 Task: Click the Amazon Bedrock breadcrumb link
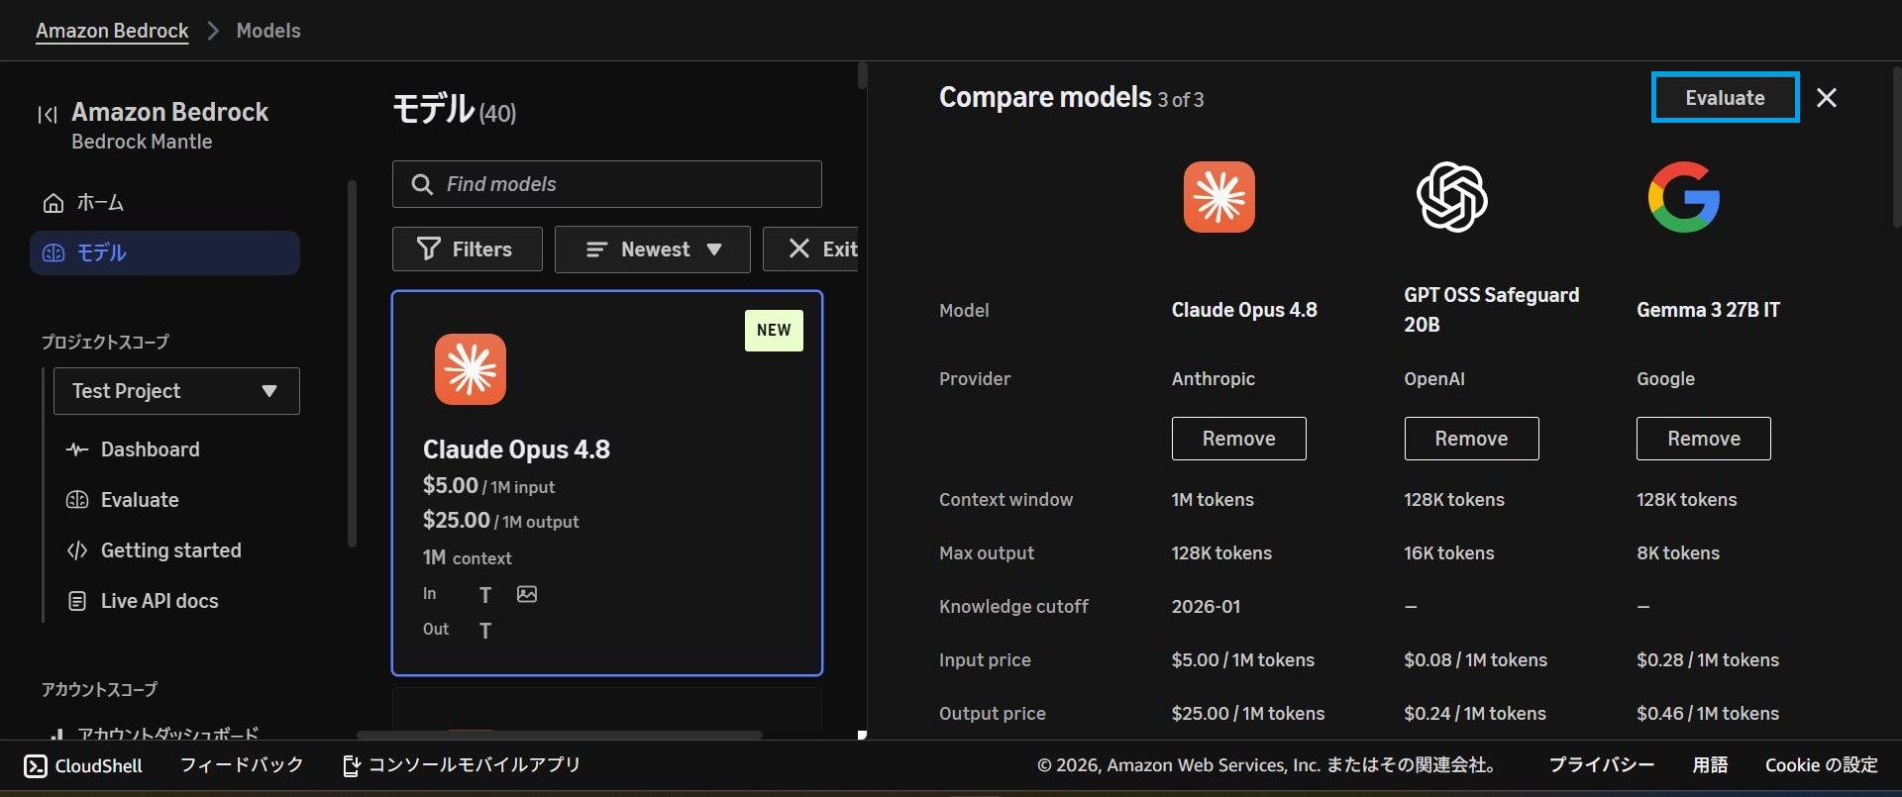tap(112, 31)
